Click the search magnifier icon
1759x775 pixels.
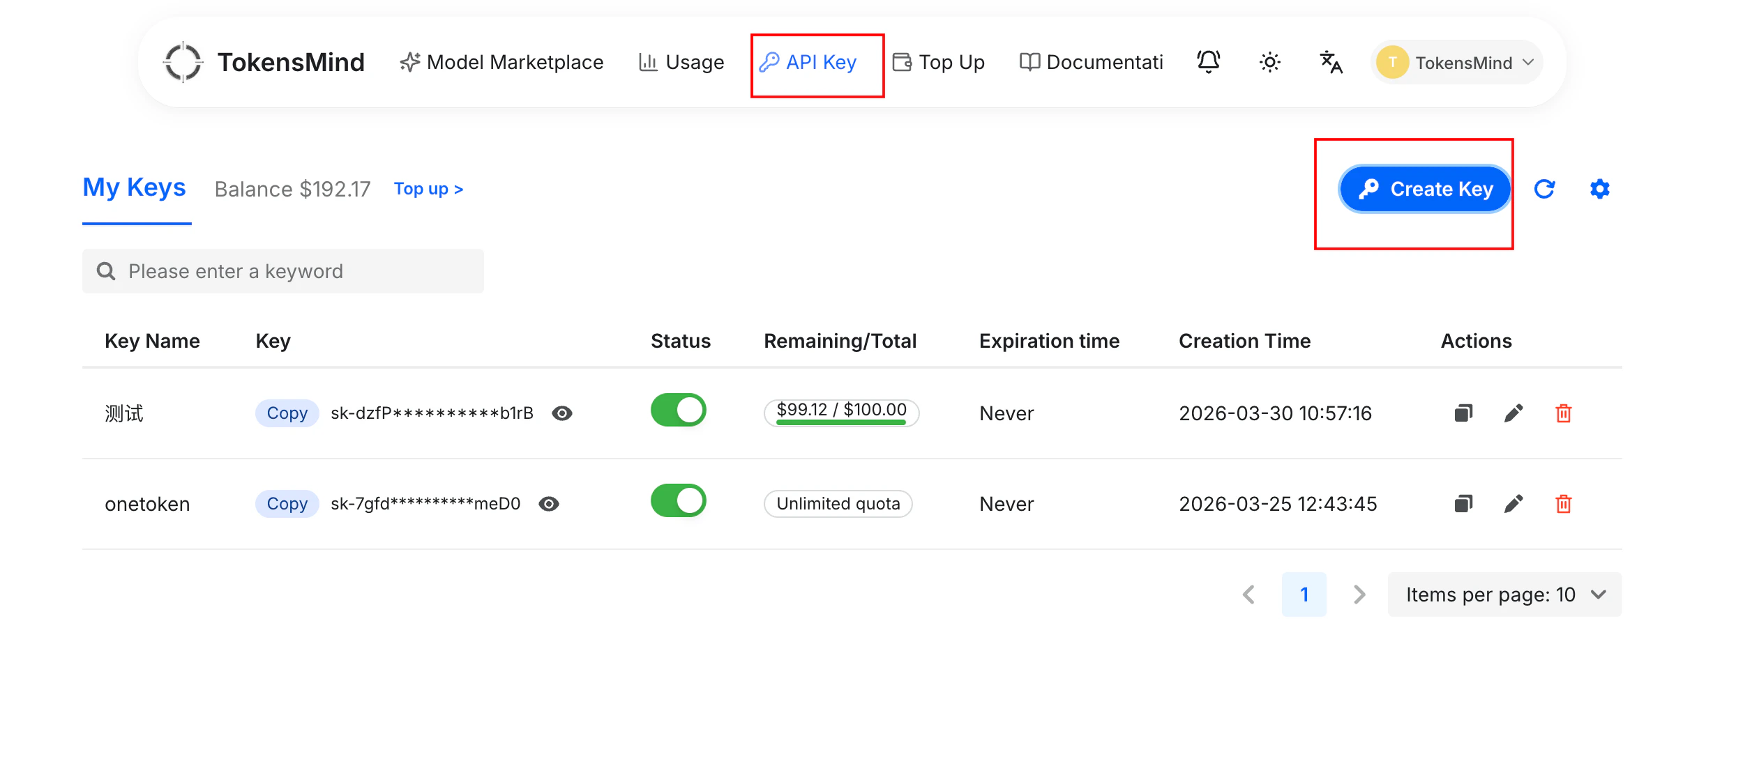tap(106, 271)
